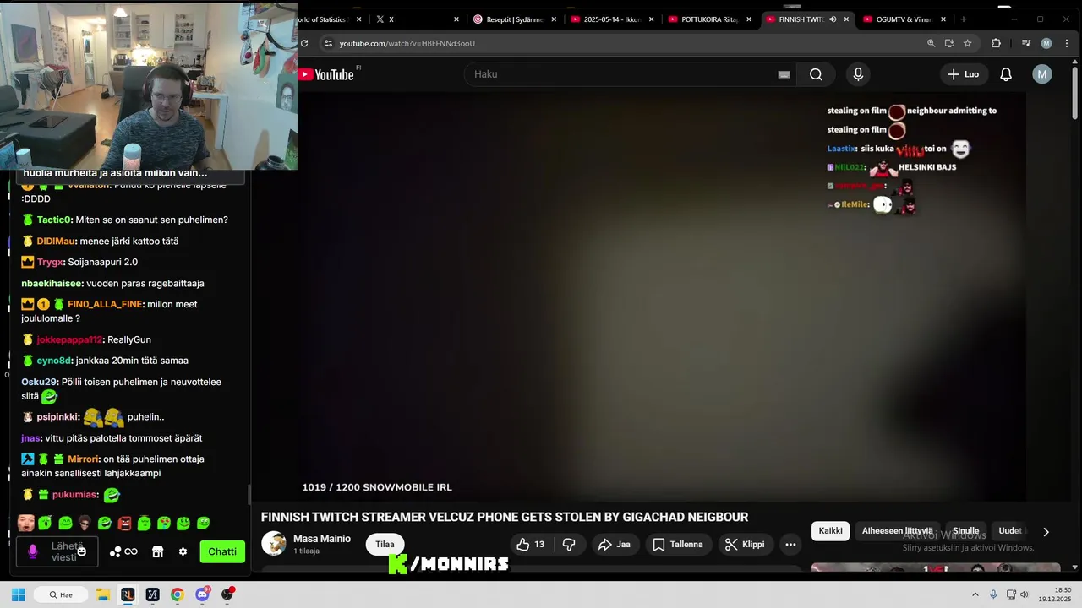Click the site information icon in address bar
Viewport: 1082px width, 608px height.
(328, 43)
